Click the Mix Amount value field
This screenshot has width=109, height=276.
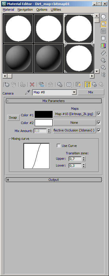coord(40,131)
